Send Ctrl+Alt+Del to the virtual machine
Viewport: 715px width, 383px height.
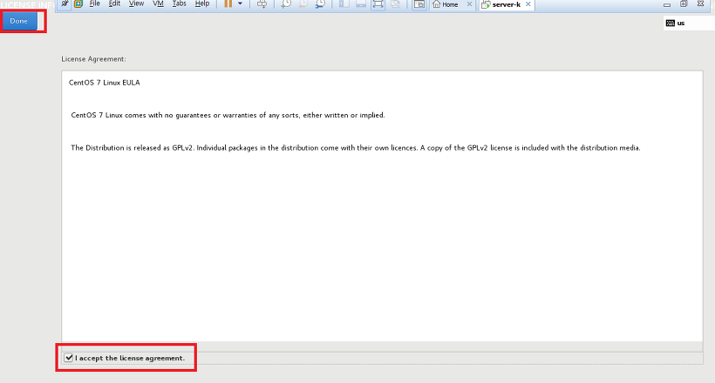click(262, 4)
